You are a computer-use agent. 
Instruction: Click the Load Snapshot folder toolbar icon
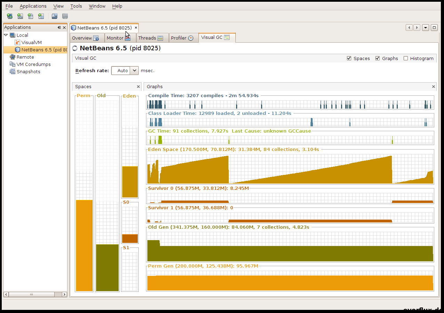pyautogui.click(x=55, y=16)
